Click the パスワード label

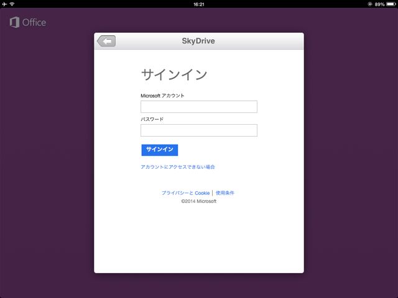[152, 119]
